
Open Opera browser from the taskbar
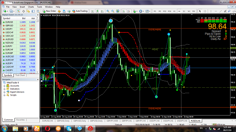47,129
